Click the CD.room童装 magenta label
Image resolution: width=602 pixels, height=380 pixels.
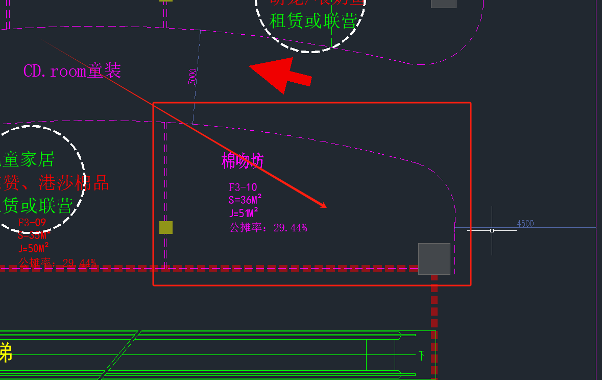(x=73, y=71)
